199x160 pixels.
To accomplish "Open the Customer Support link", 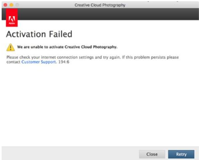I will pyautogui.click(x=39, y=62).
